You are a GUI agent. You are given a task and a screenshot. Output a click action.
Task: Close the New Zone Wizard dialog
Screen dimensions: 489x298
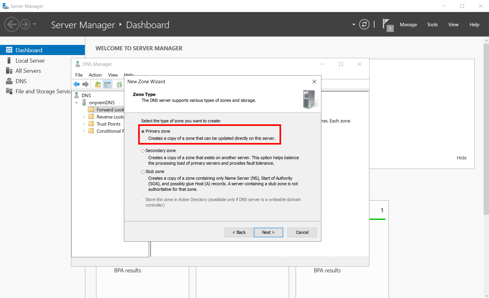tap(314, 82)
